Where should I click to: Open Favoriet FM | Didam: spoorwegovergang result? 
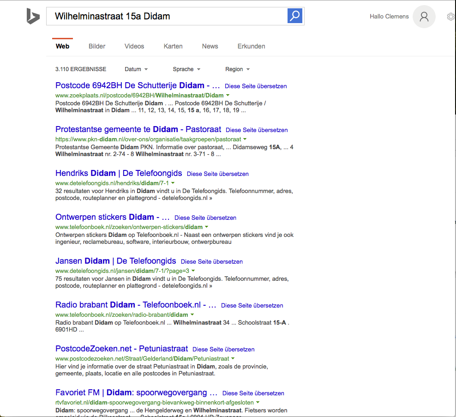[x=137, y=393]
